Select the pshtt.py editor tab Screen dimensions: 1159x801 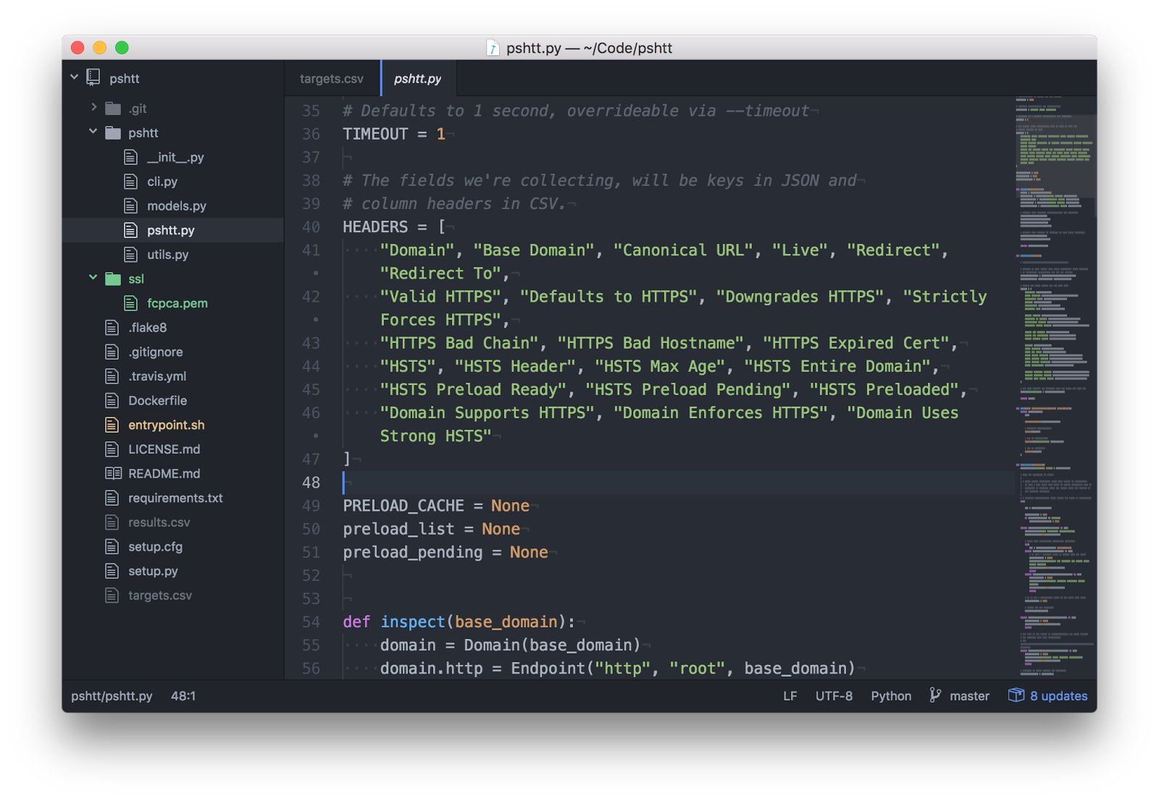[x=418, y=78]
